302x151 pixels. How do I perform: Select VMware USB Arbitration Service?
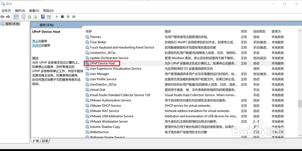pyautogui.click(x=112, y=116)
